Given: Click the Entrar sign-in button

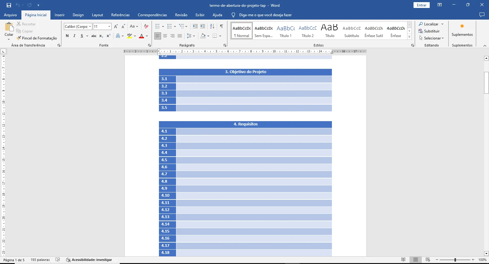Looking at the screenshot, I should pyautogui.click(x=421, y=5).
